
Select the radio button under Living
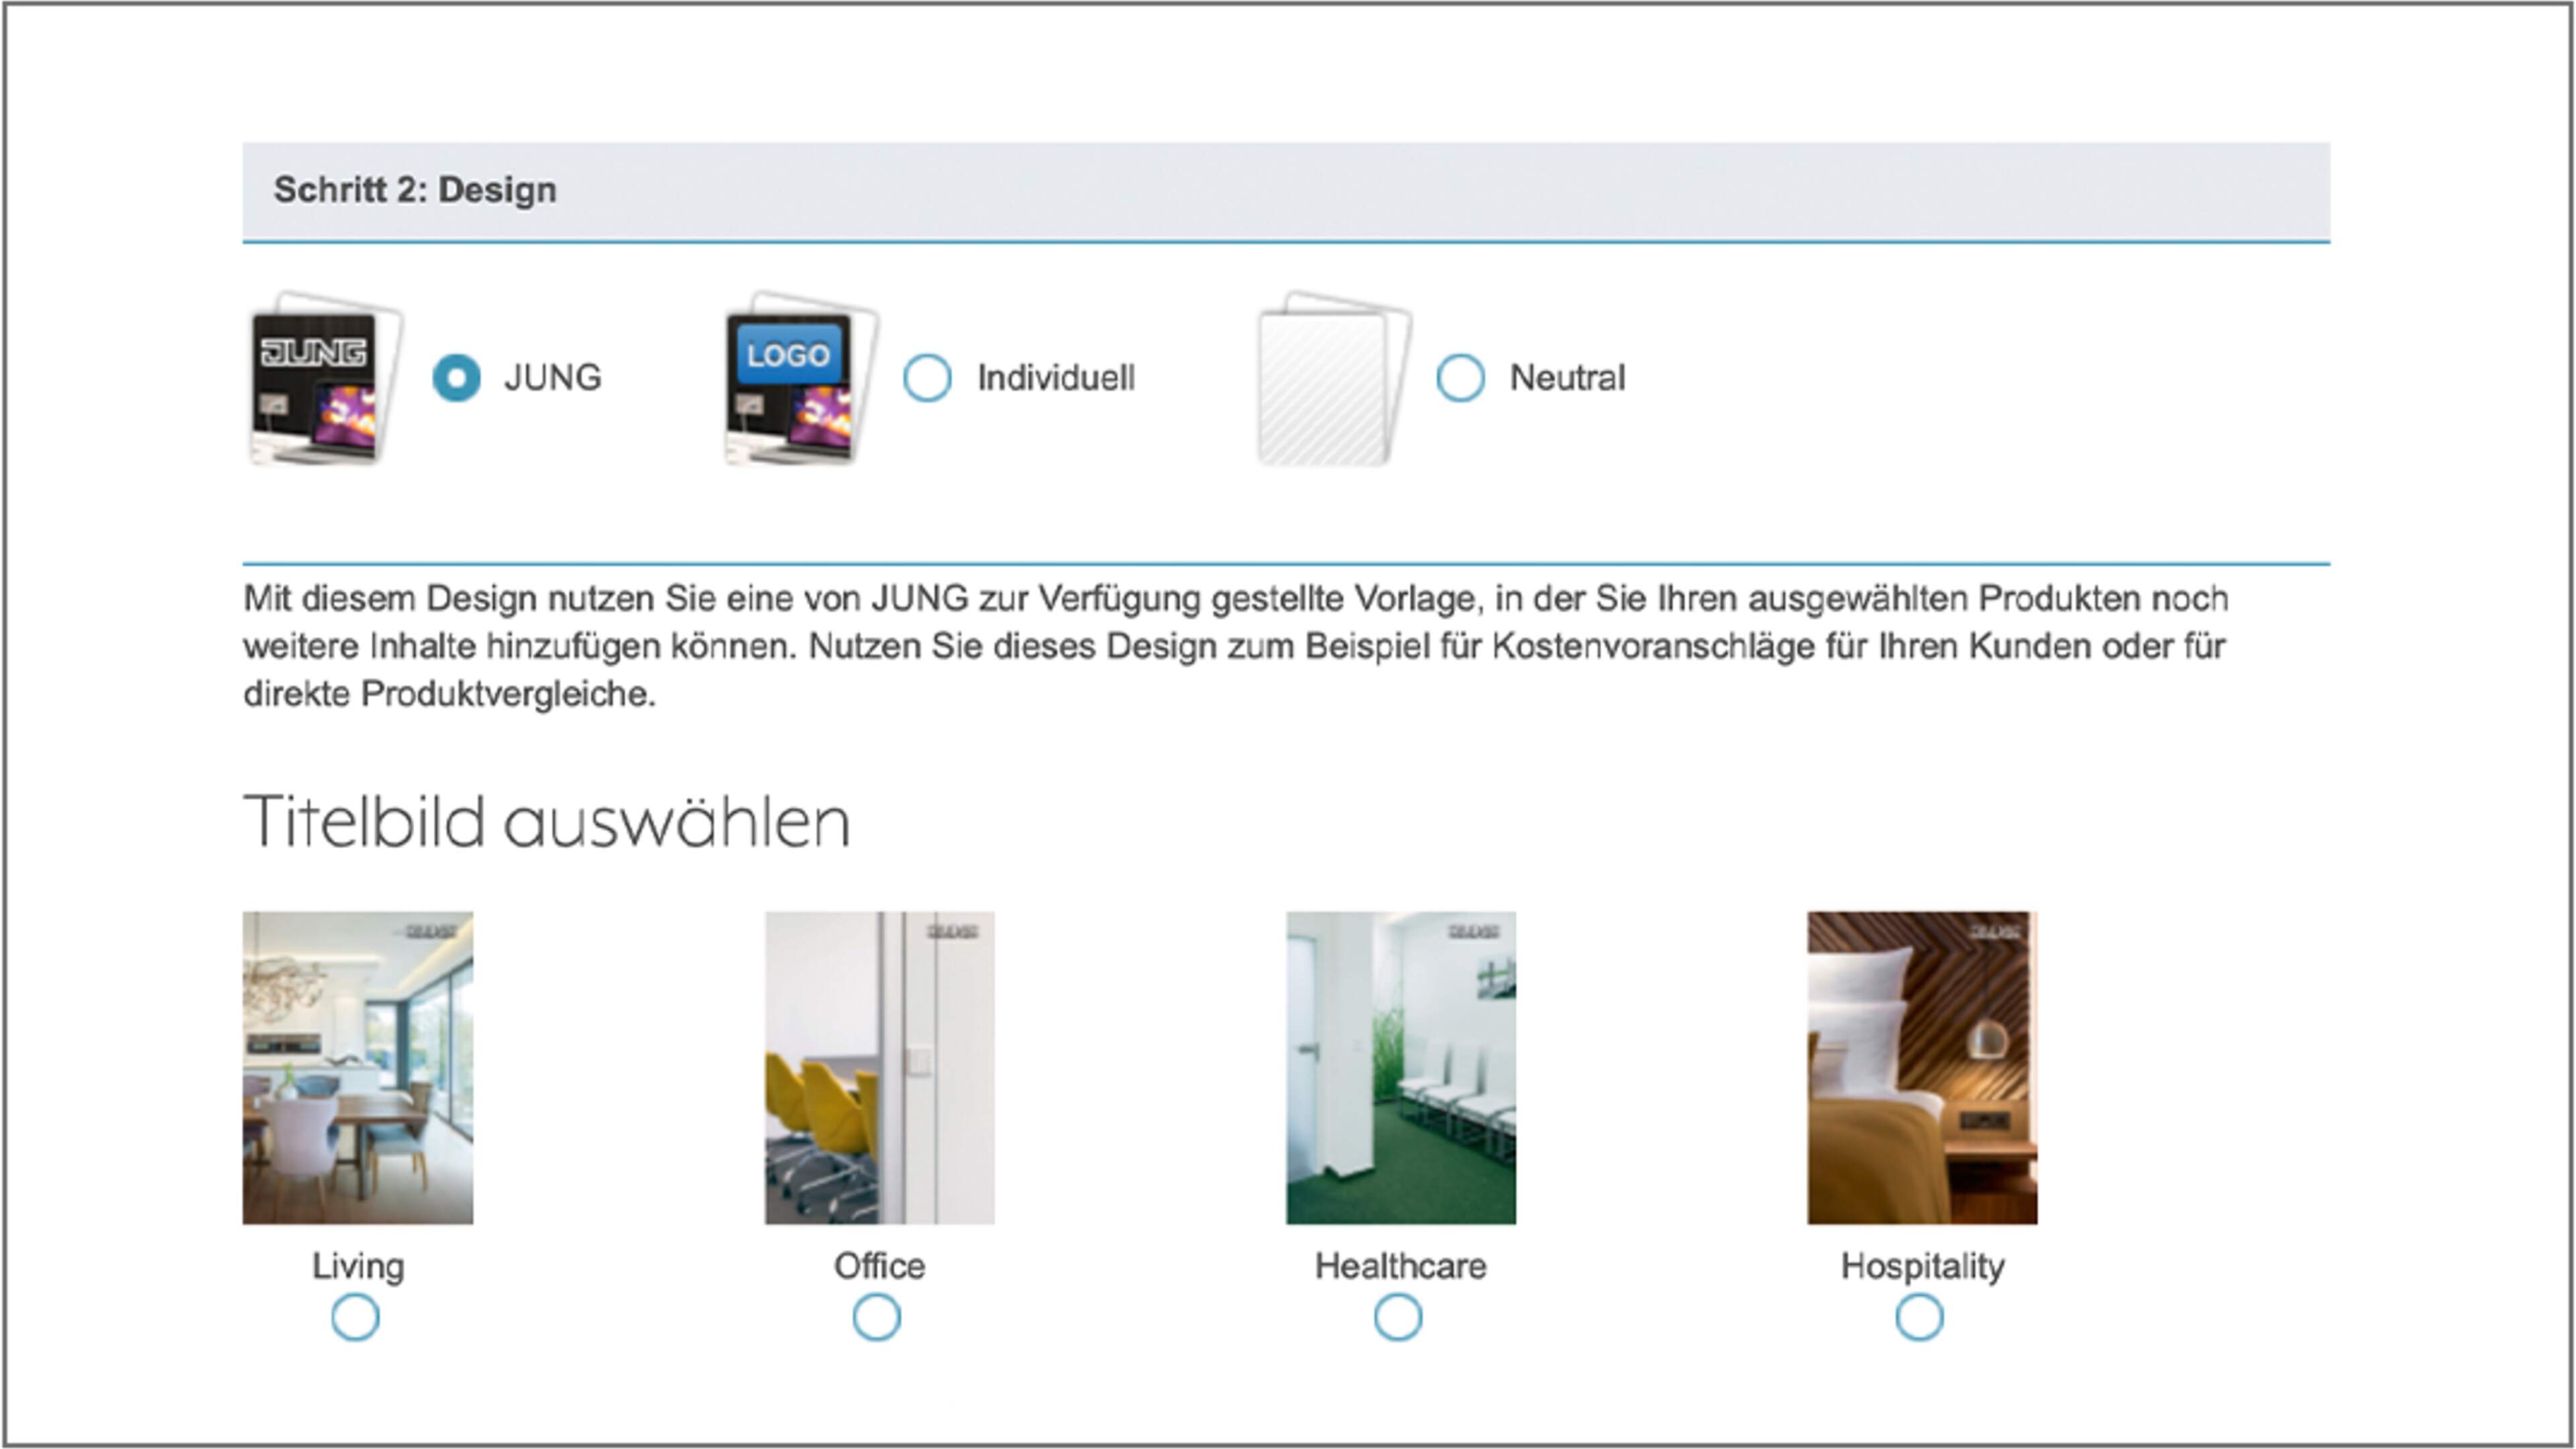(x=355, y=1317)
